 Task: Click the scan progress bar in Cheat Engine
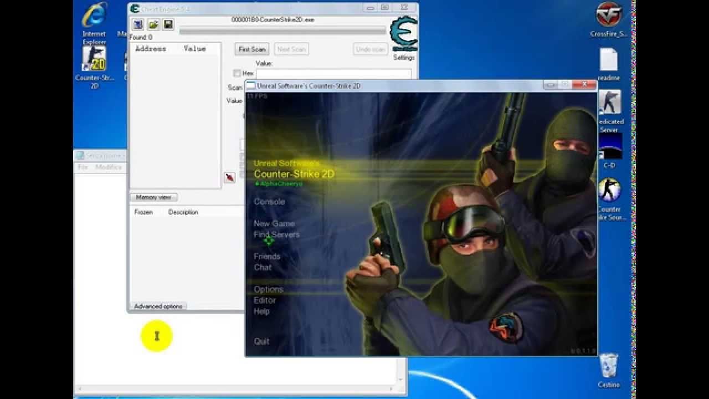click(x=282, y=30)
